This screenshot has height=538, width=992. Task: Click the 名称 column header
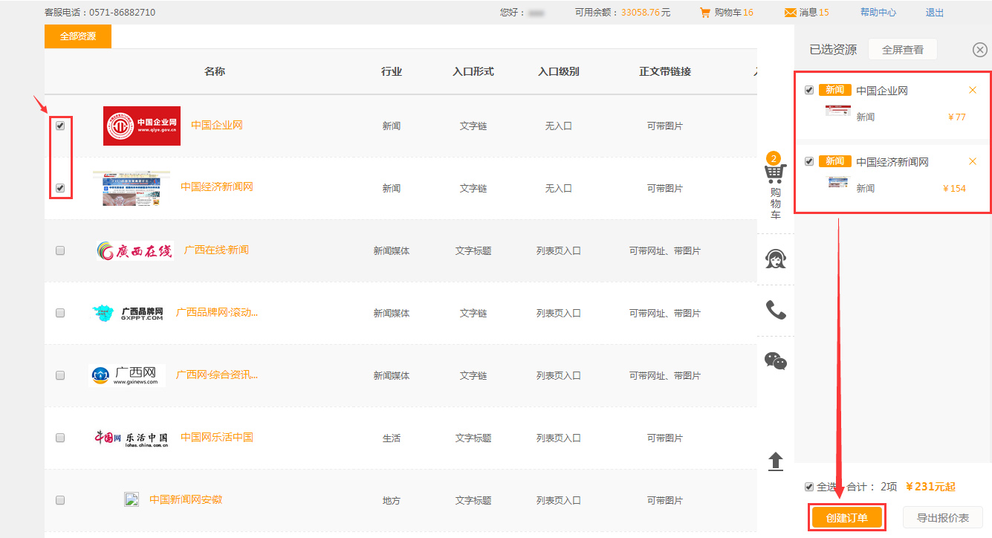point(215,71)
